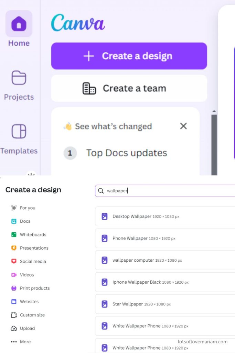The image size is (235, 353).
Task: Choose the Custom size option
Action: click(x=28, y=315)
